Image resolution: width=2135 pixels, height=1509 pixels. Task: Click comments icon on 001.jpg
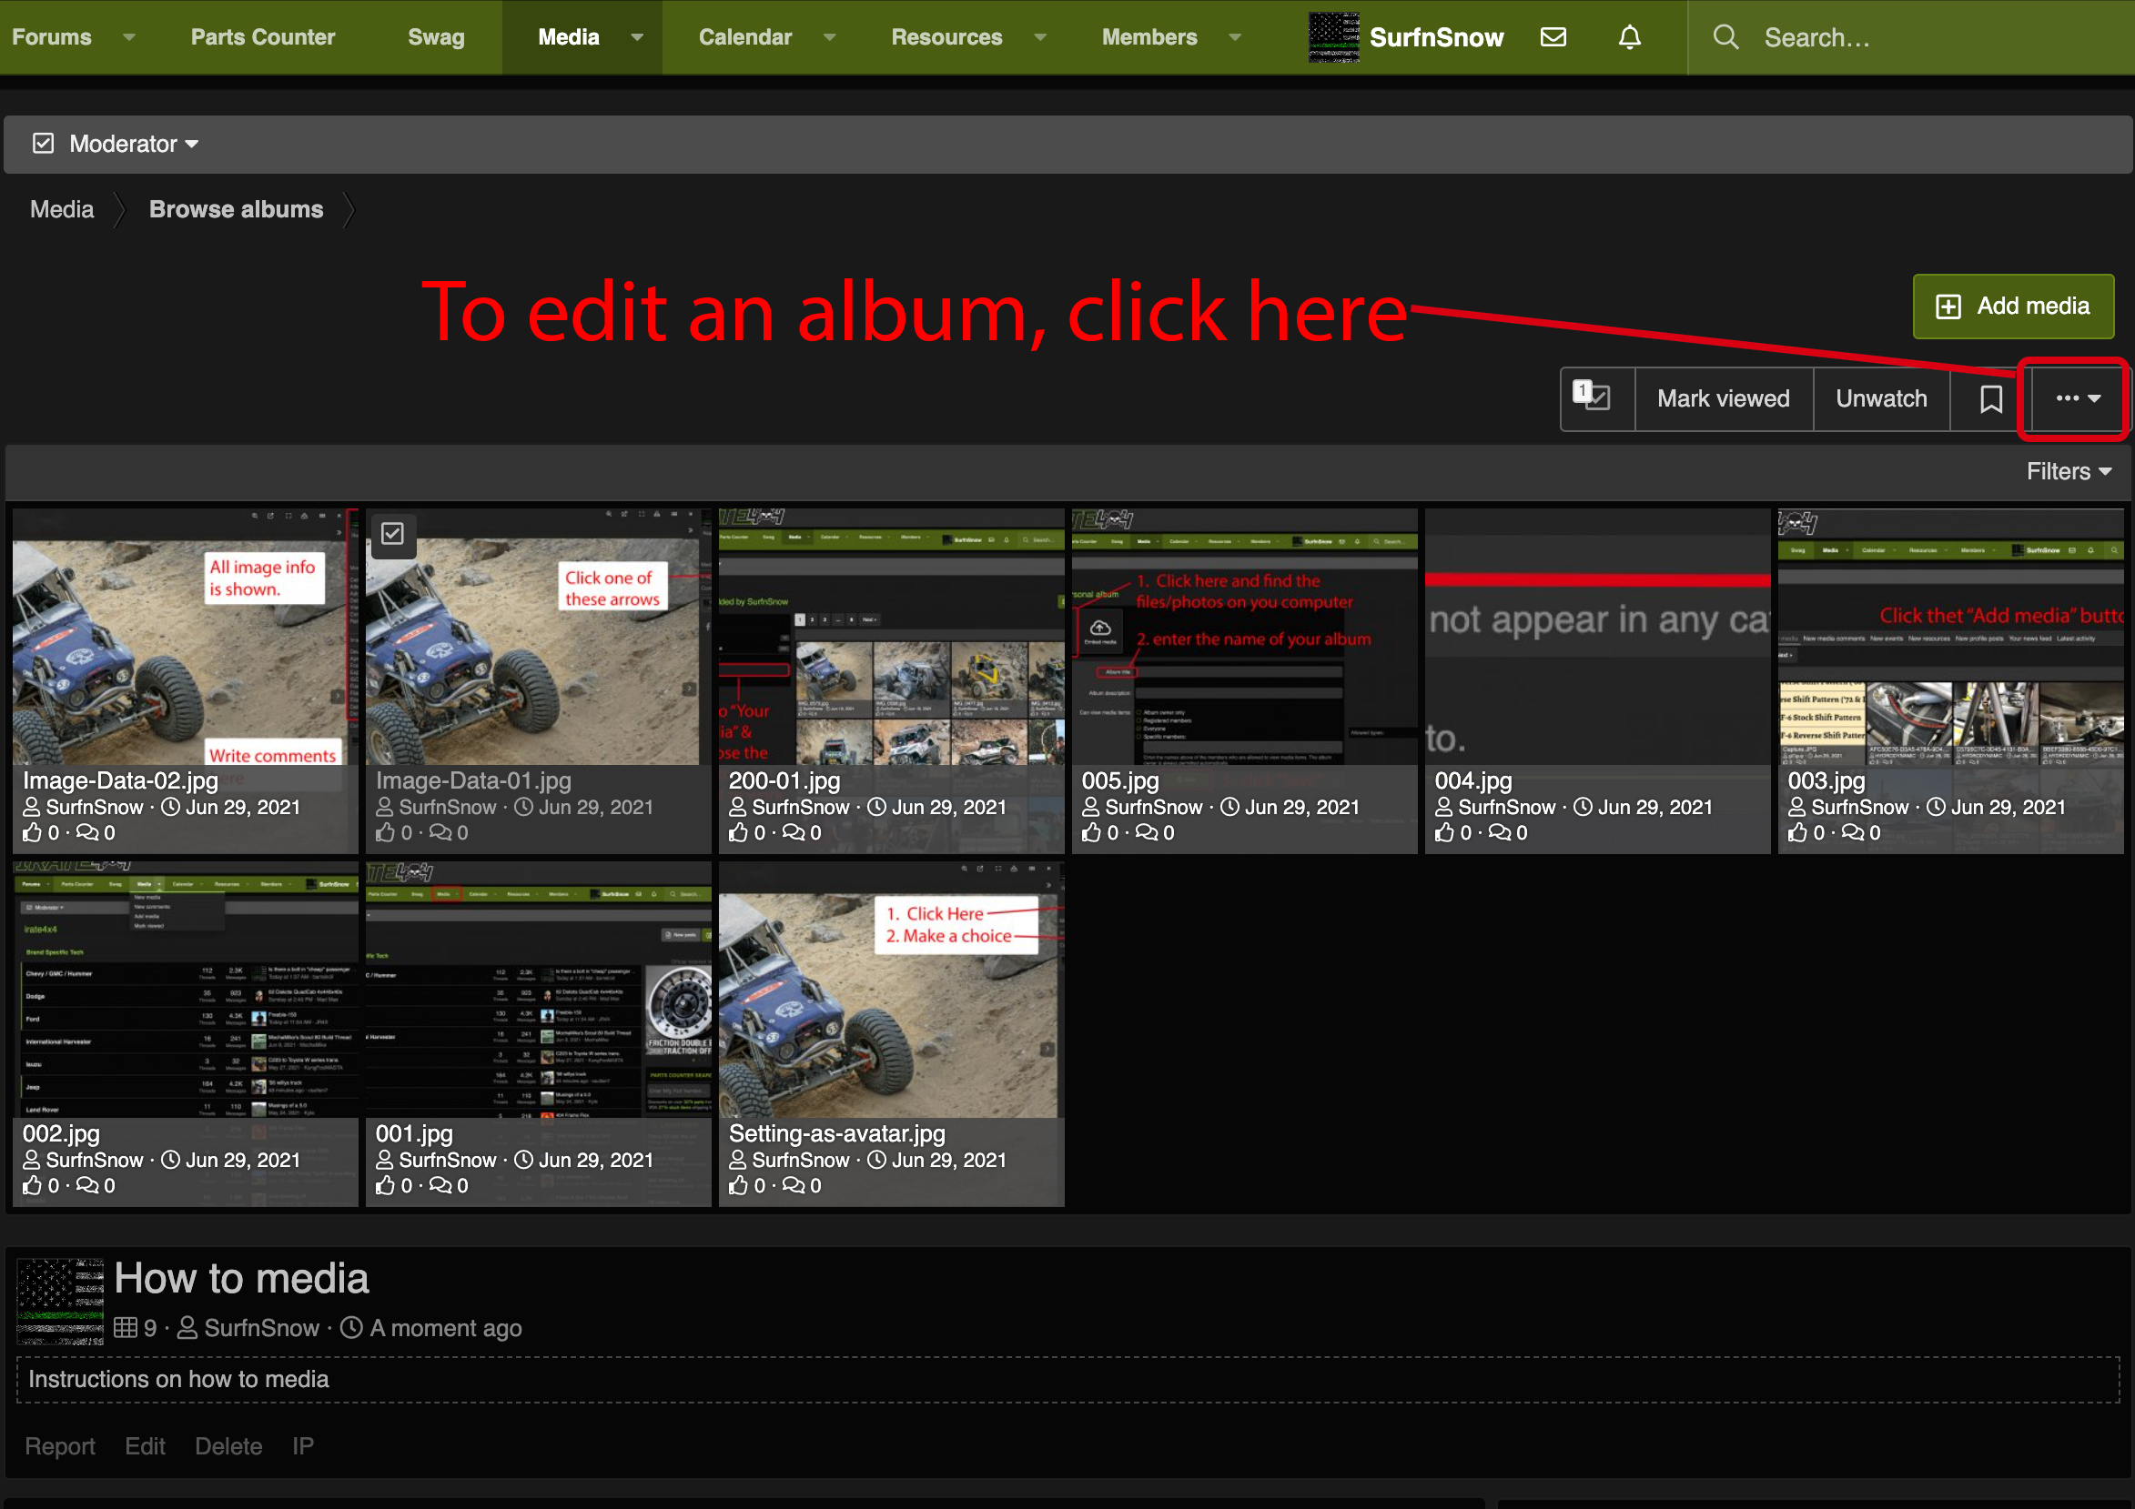[x=440, y=1186]
